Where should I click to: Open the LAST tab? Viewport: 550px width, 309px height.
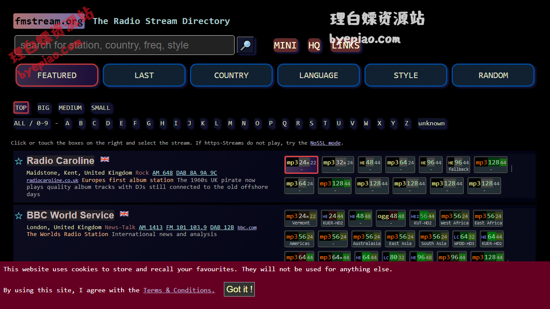pos(144,75)
